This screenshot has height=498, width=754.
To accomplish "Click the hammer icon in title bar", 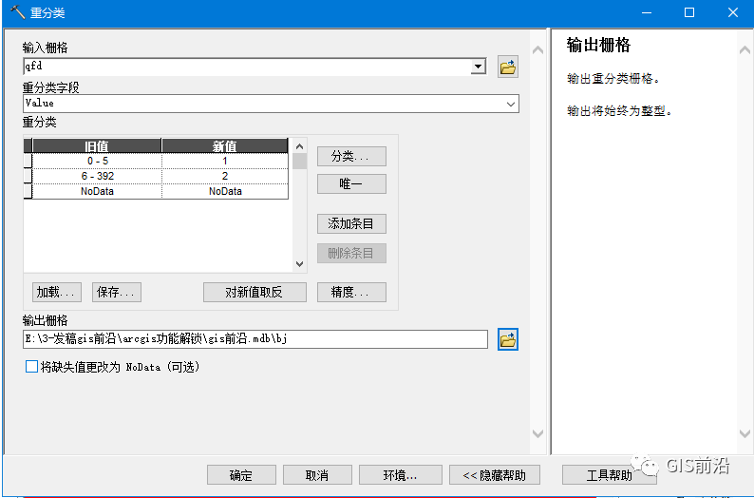I will [x=17, y=12].
